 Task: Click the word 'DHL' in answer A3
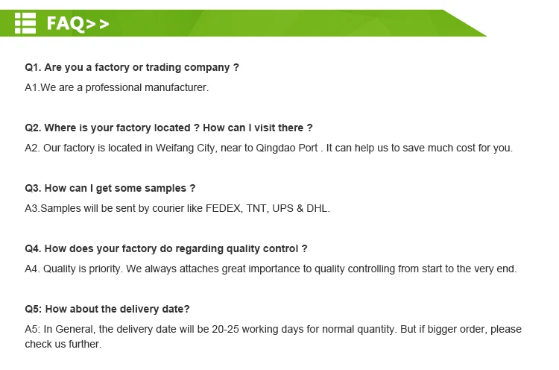tap(318, 208)
